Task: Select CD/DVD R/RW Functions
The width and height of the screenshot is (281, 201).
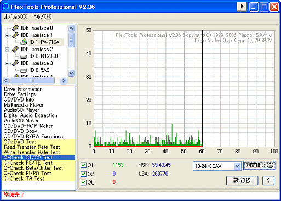Action: click(33, 137)
